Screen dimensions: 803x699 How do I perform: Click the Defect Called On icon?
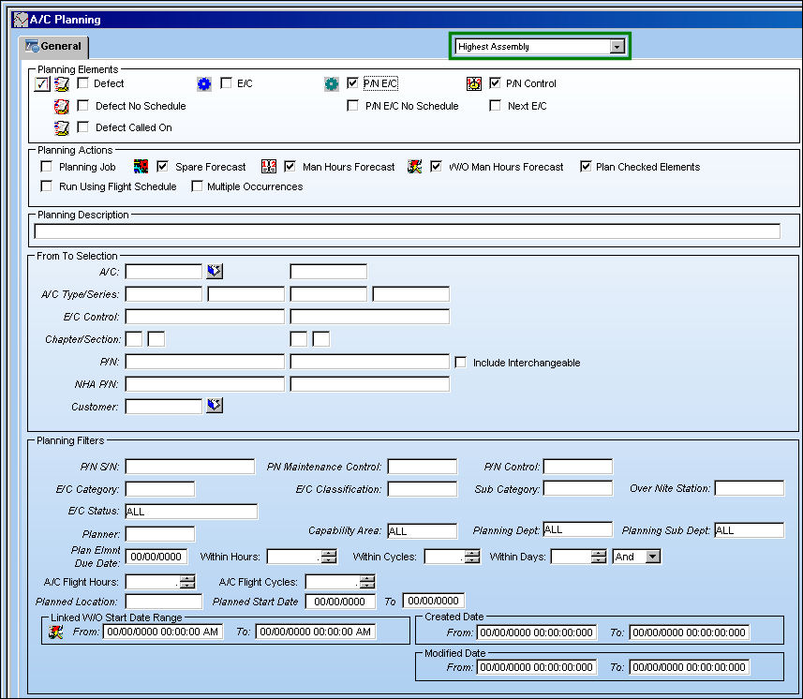(62, 128)
